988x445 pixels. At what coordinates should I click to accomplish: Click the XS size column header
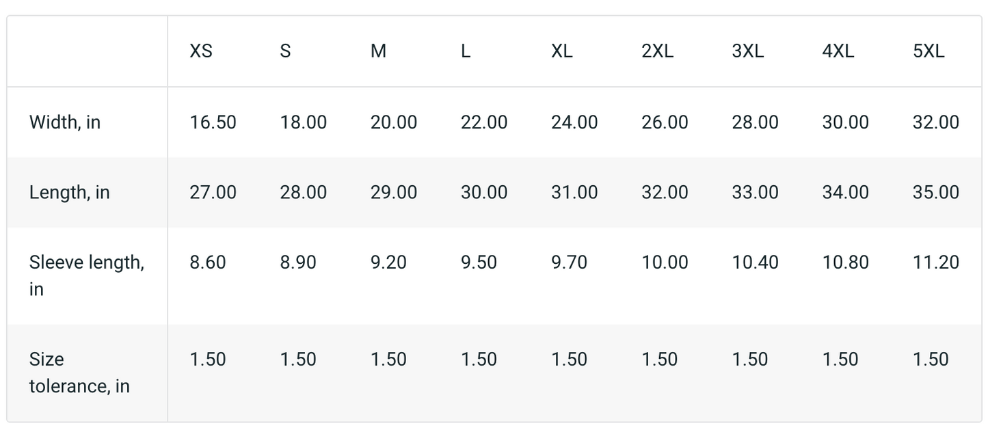[x=201, y=51]
